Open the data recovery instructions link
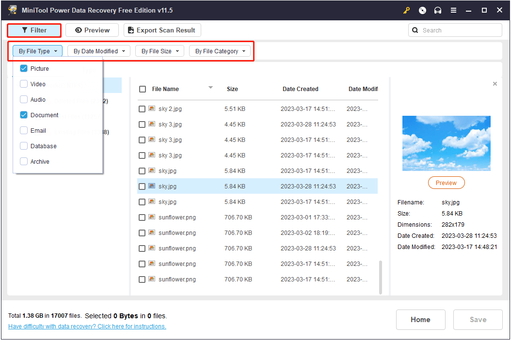Viewport: 511px width, 341px height. (87, 326)
